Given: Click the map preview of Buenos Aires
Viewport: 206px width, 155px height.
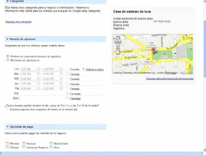Looking at the screenshot, I should click(x=153, y=54).
